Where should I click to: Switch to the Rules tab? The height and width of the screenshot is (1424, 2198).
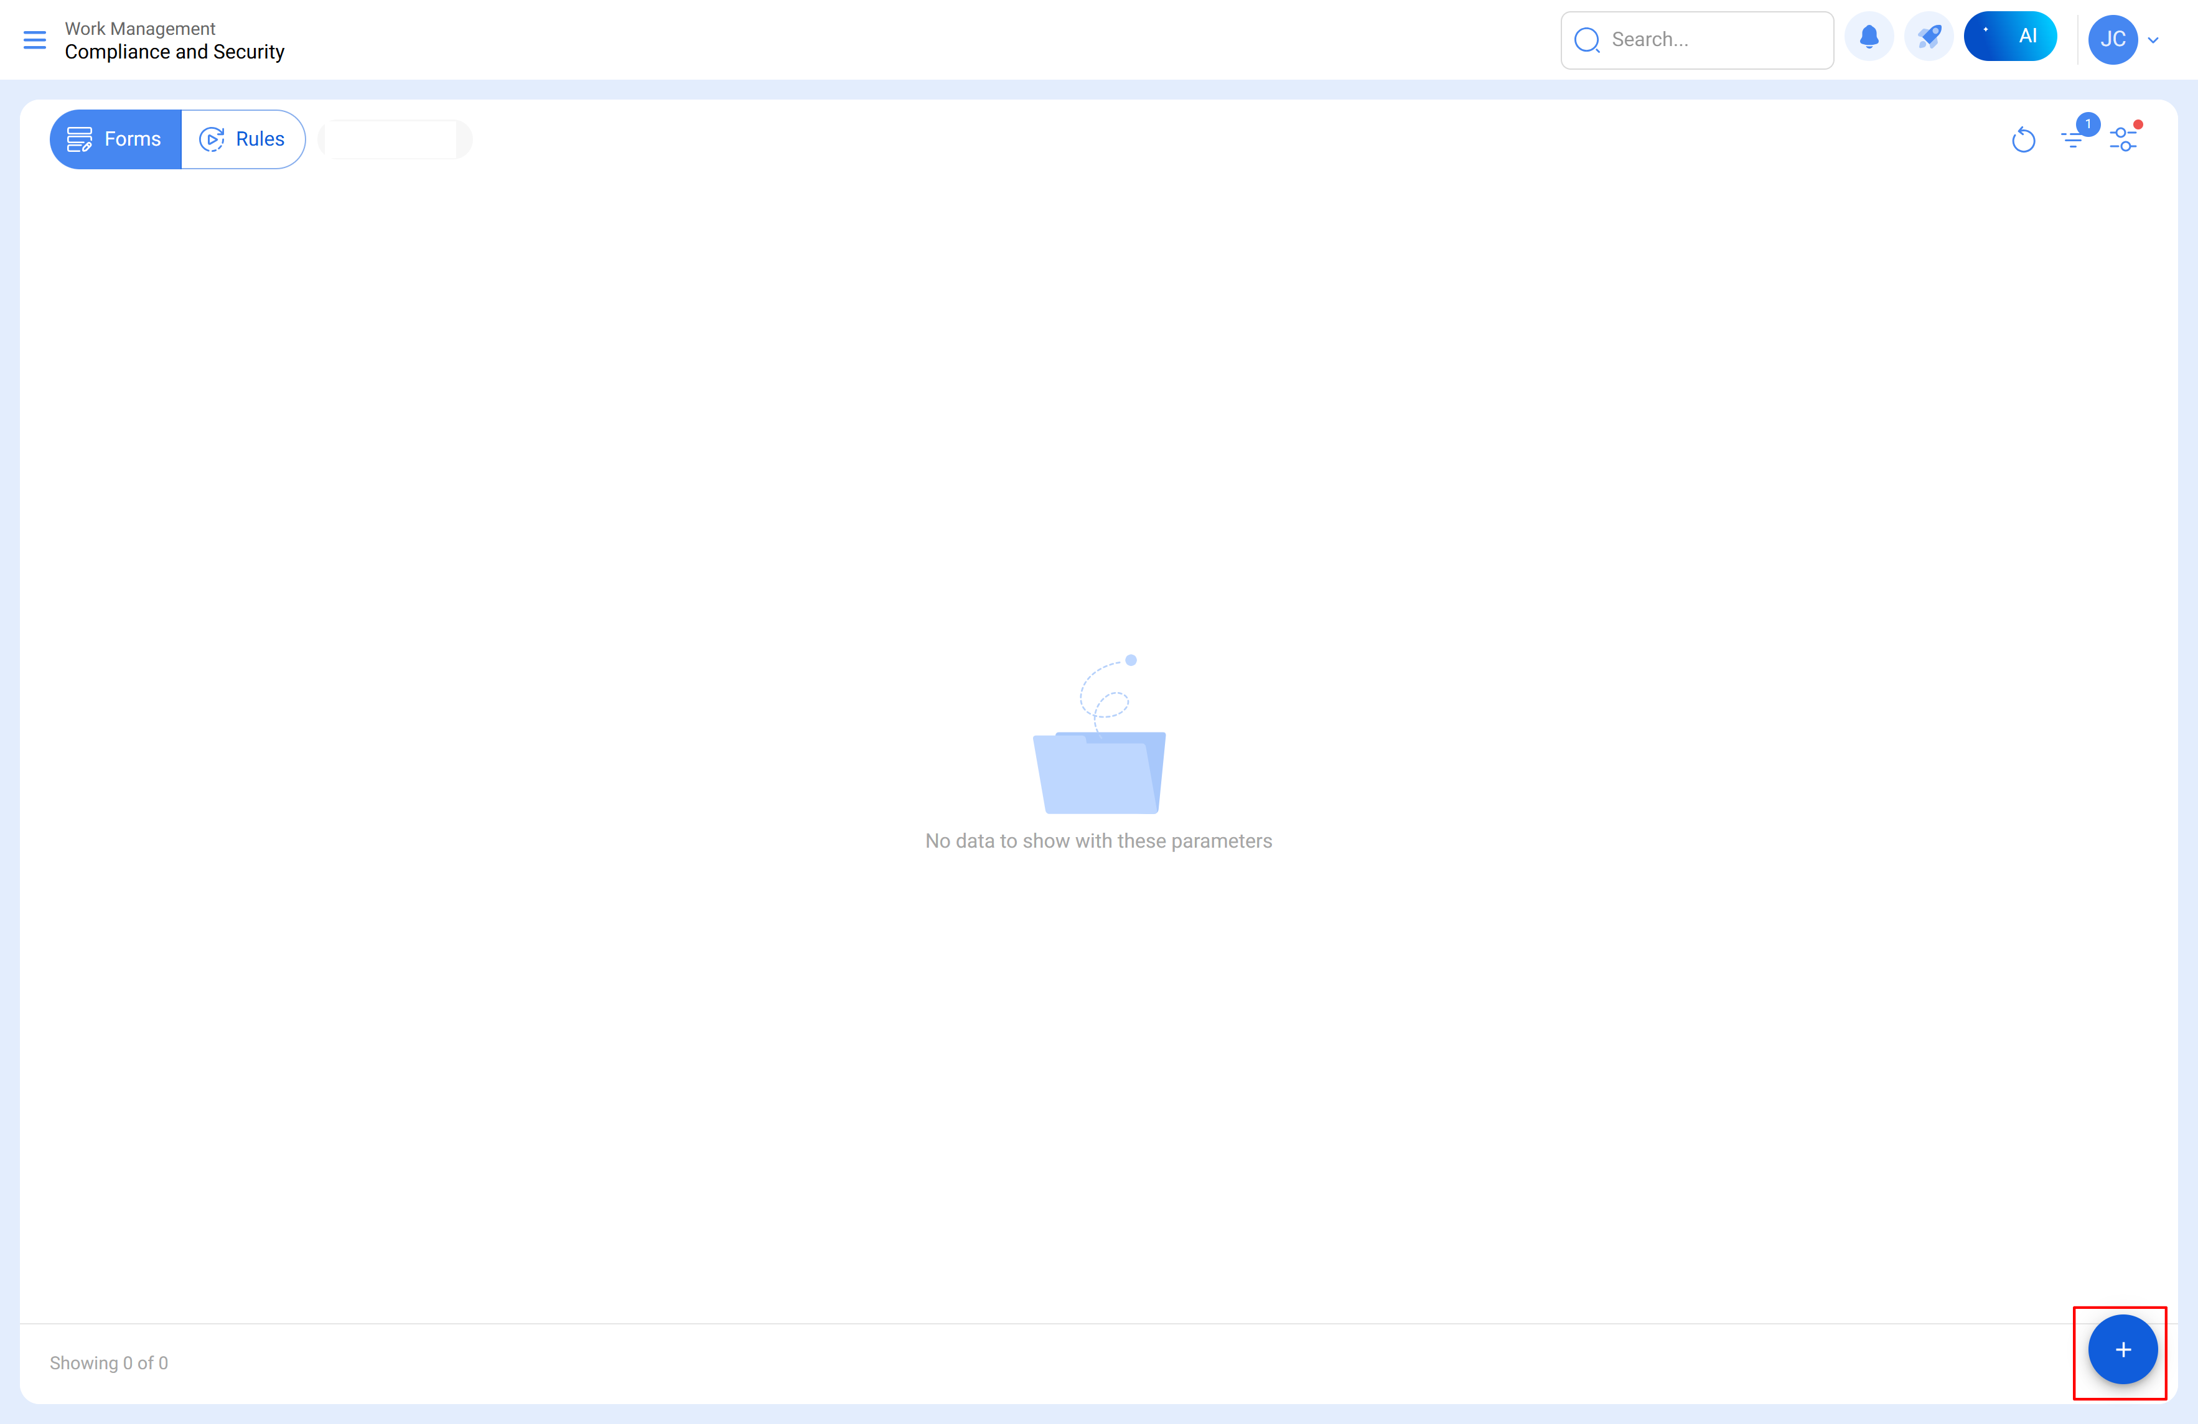pos(260,139)
